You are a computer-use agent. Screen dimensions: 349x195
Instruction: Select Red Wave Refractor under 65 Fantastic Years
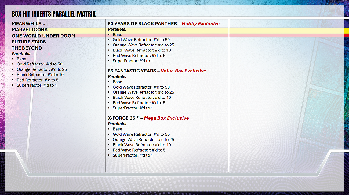(x=139, y=103)
